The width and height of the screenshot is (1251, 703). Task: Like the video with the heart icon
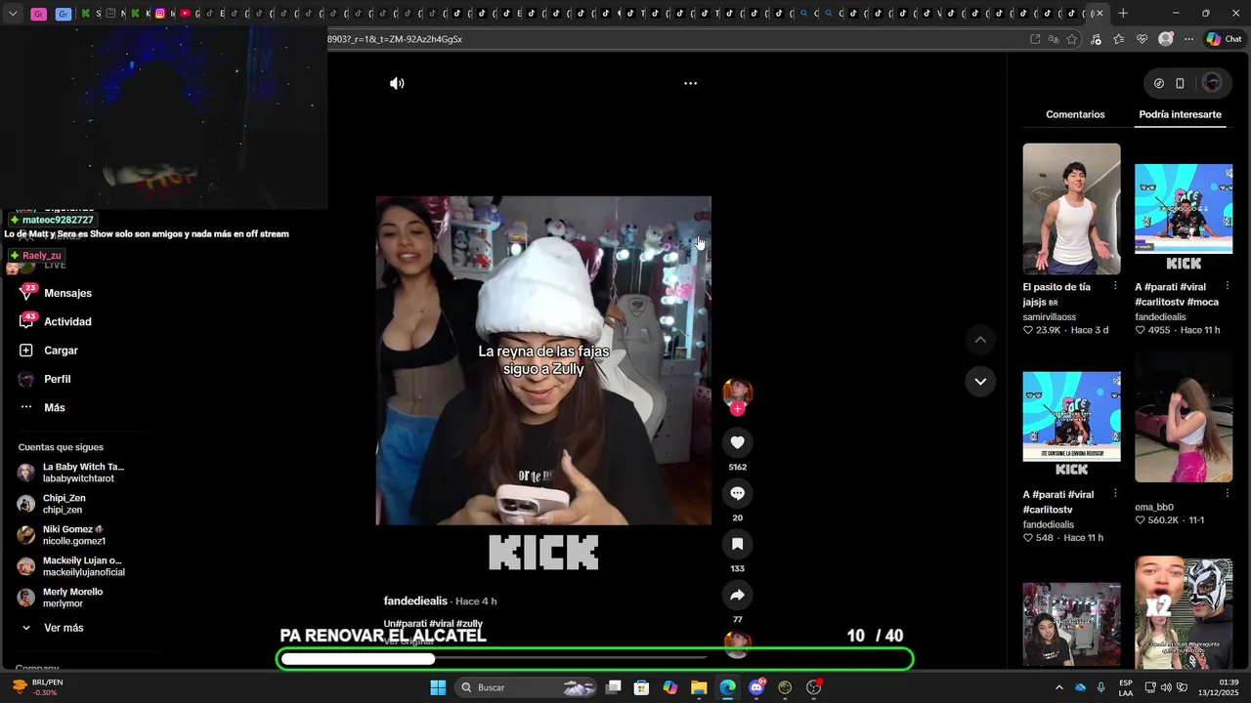pos(737,442)
